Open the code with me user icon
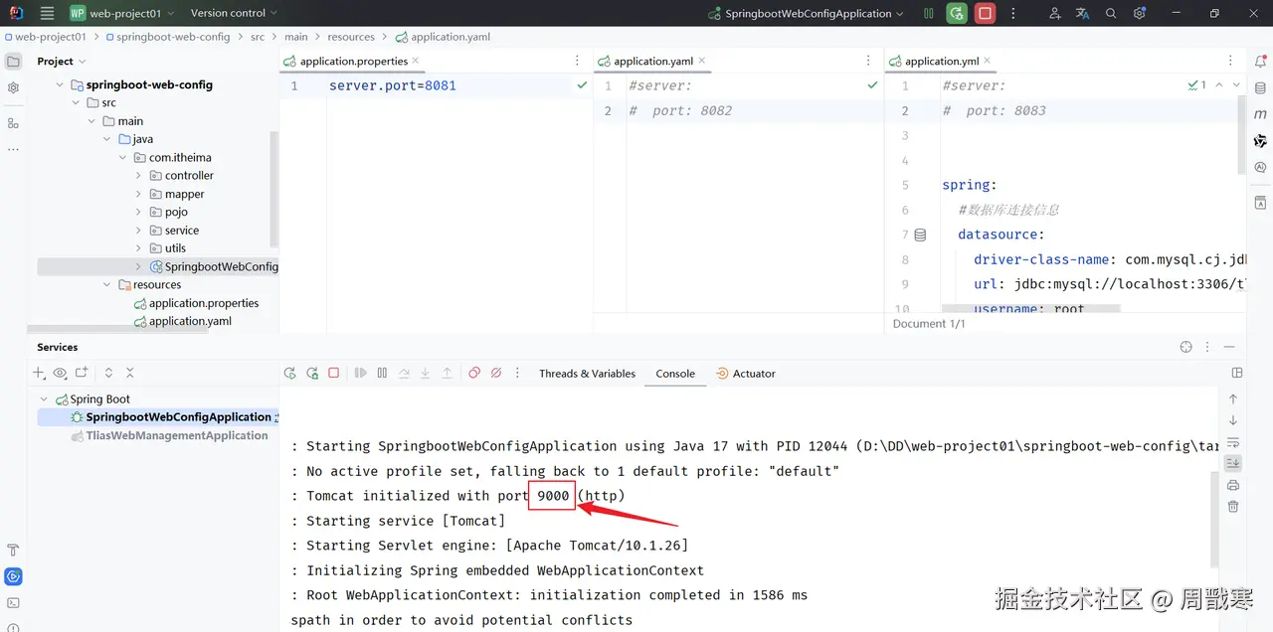This screenshot has height=632, width=1273. [1055, 13]
